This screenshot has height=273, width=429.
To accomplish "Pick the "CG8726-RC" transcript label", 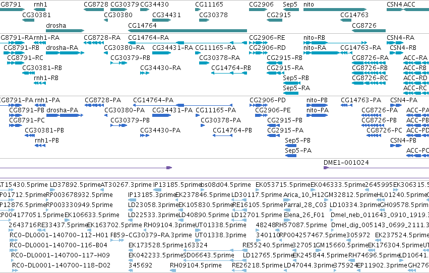I will [x=370, y=78].
